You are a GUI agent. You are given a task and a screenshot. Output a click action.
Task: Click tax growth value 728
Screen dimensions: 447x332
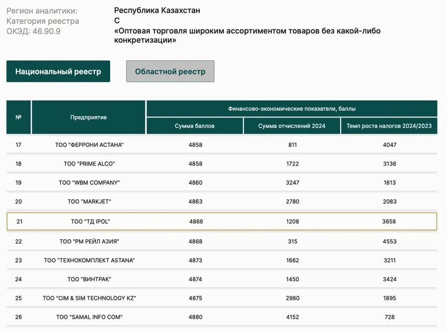(x=390, y=317)
